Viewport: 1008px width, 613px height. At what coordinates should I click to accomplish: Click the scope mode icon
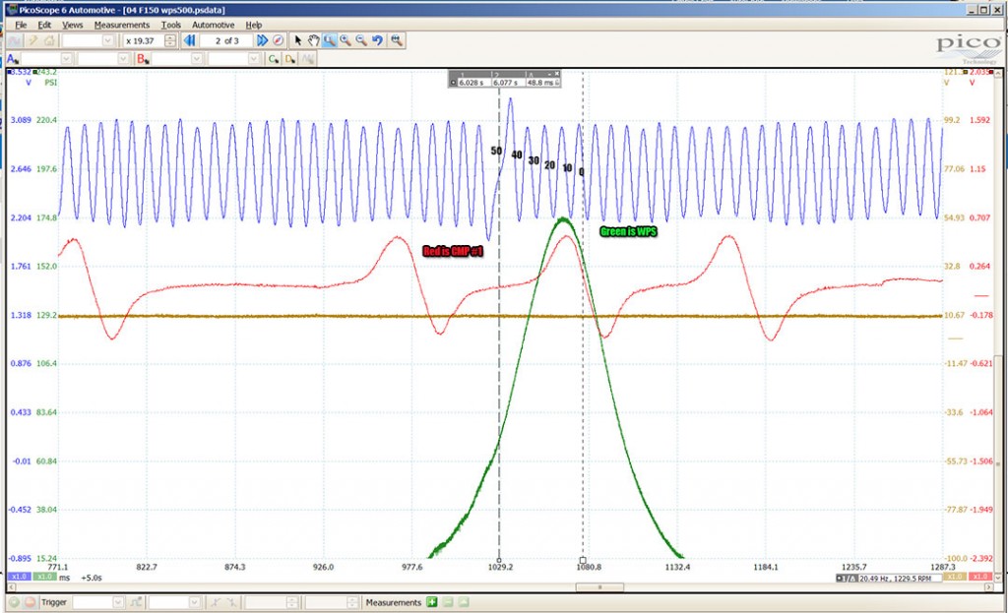16,40
